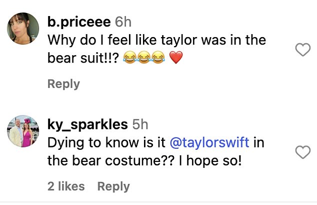This screenshot has width=317, height=205.
Task: Open b.priceee's profile picture
Action: 23,30
